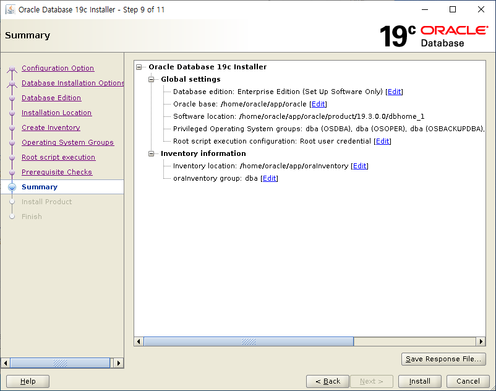This screenshot has width=496, height=391.
Task: Cancel the installation
Action: (x=468, y=381)
